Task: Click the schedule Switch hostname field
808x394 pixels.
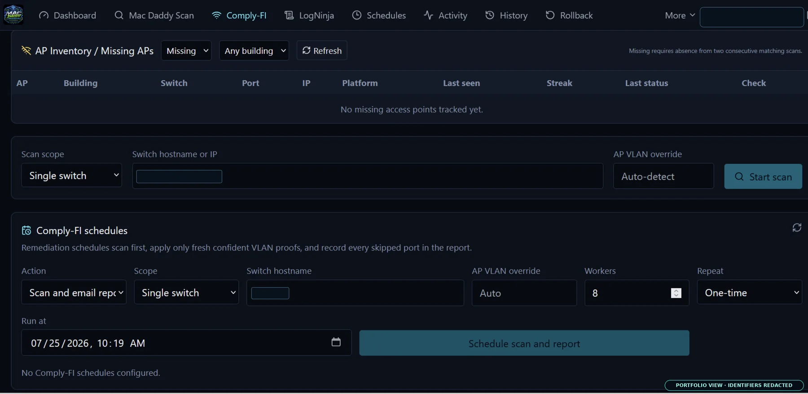Action: 355,293
